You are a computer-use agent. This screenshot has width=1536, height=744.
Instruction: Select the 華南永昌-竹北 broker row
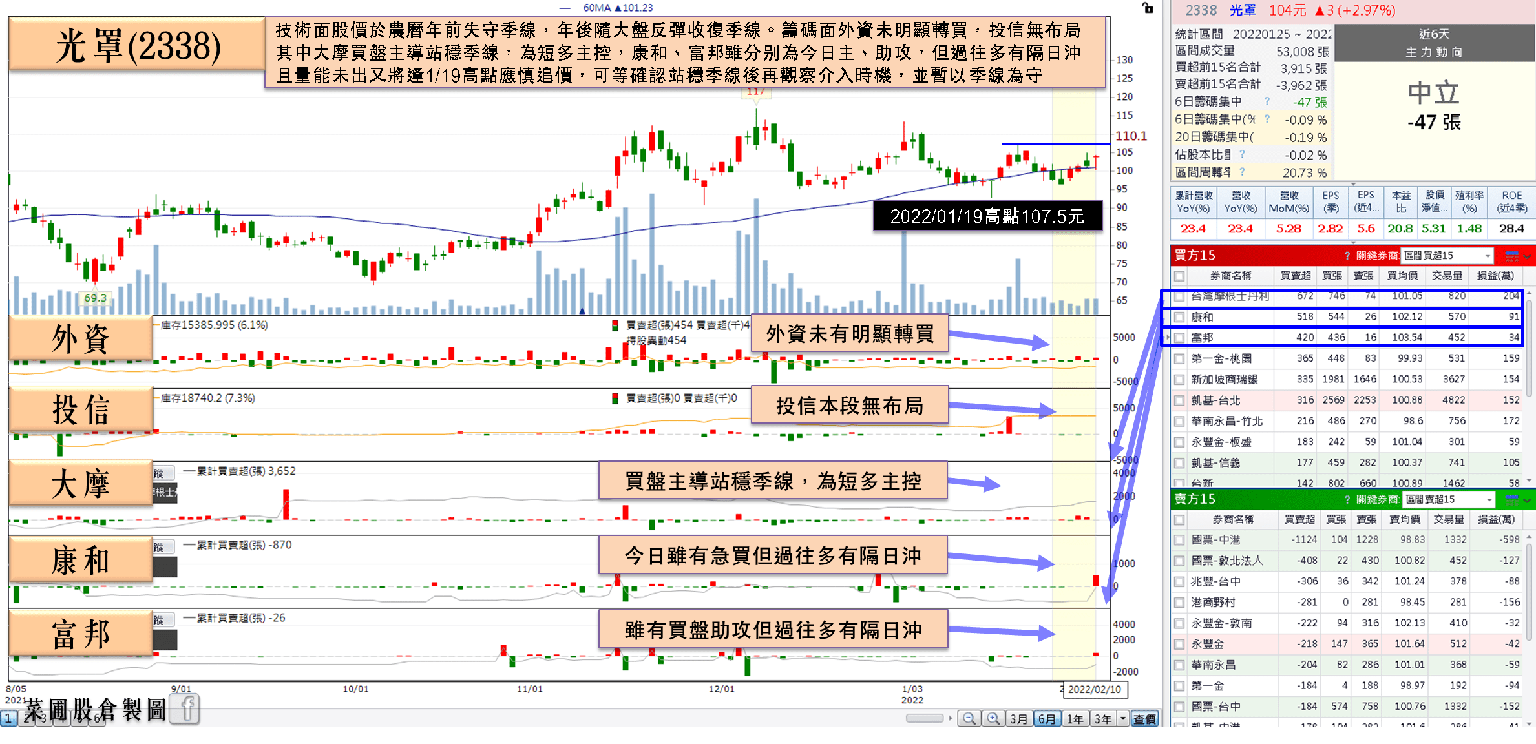1347,421
